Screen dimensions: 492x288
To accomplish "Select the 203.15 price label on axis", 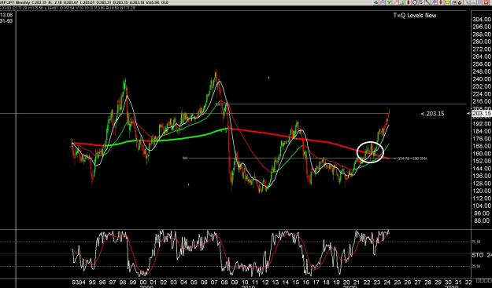I will pos(481,113).
